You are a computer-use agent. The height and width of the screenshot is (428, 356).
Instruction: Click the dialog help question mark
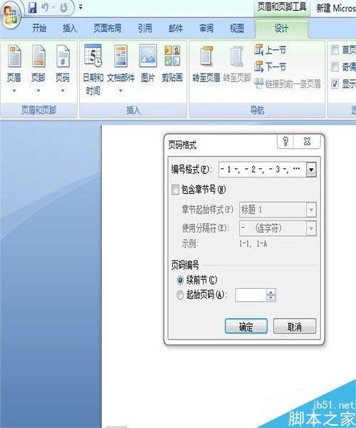coord(286,141)
